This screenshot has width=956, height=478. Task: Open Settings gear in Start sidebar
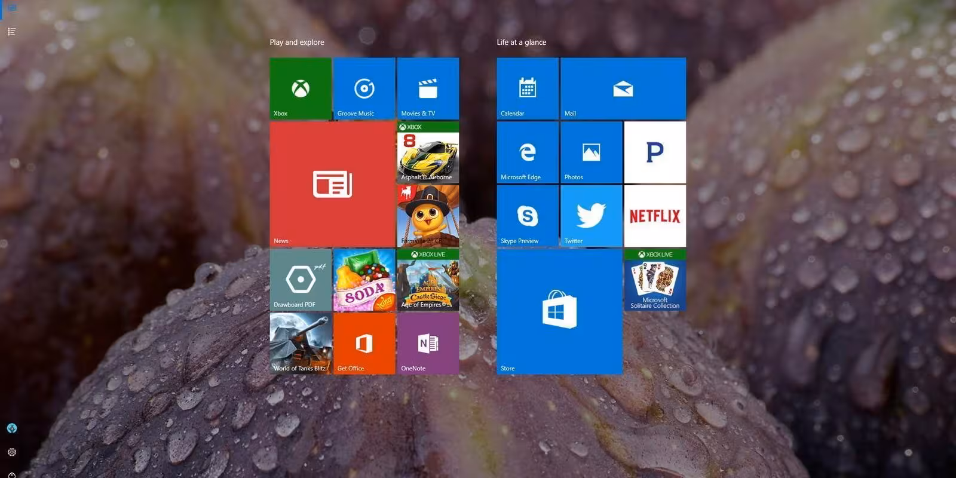(11, 452)
